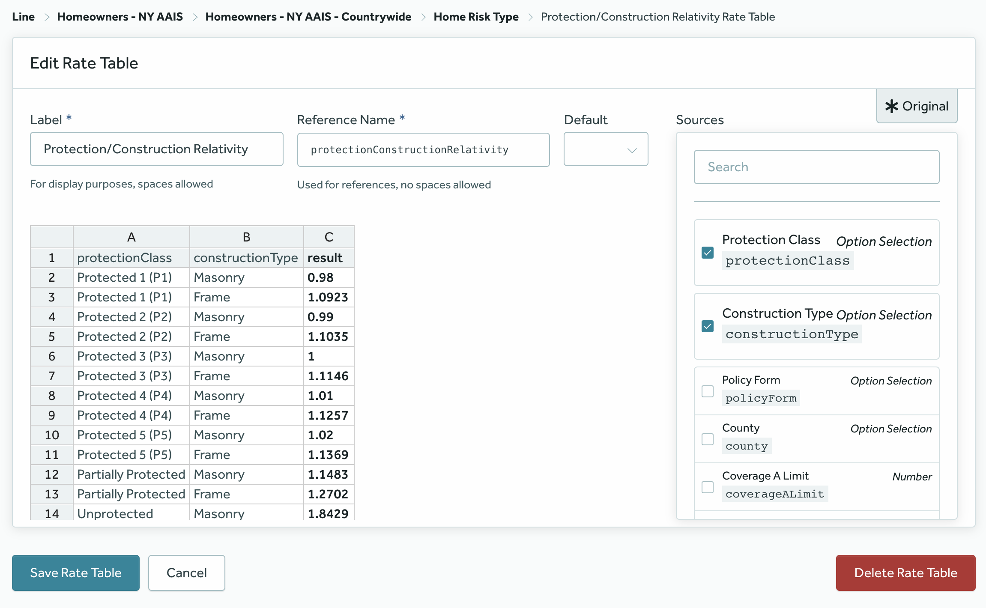Click 'Masonry' cell in row 4

247,317
